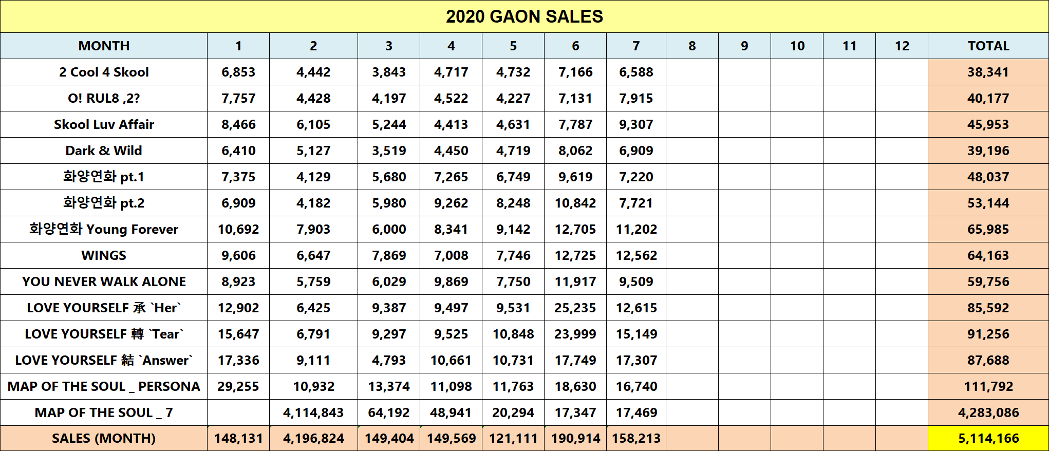The height and width of the screenshot is (451, 1049).
Task: Click the TOTAL column header
Action: pyautogui.click(x=988, y=46)
